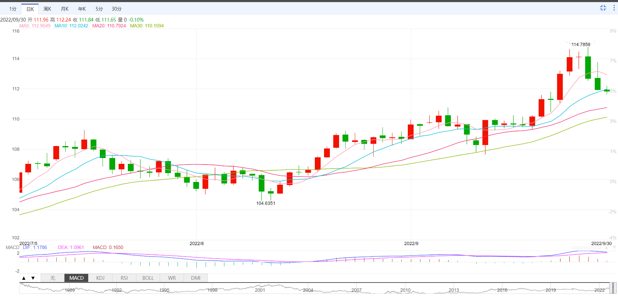618x301 pixels.
Task: Select the 周K weekly candlestick tab
Action: coord(48,9)
